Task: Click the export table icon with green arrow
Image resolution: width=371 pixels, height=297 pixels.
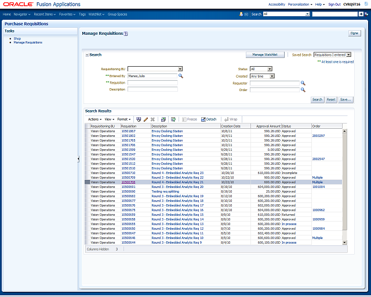Action: (x=173, y=119)
